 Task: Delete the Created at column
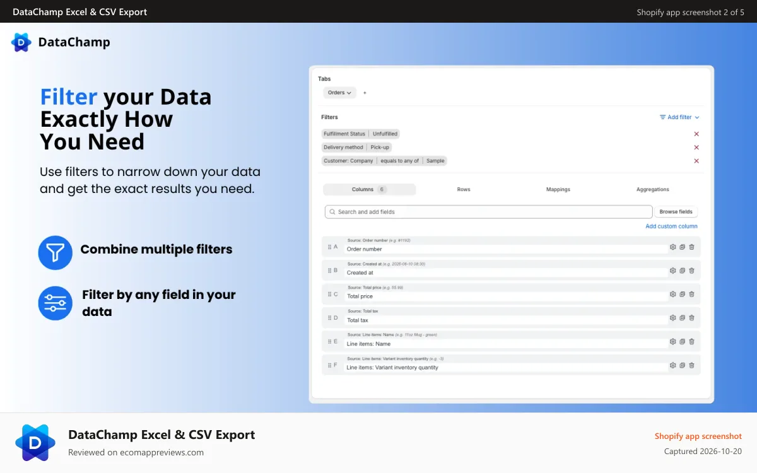[691, 271]
